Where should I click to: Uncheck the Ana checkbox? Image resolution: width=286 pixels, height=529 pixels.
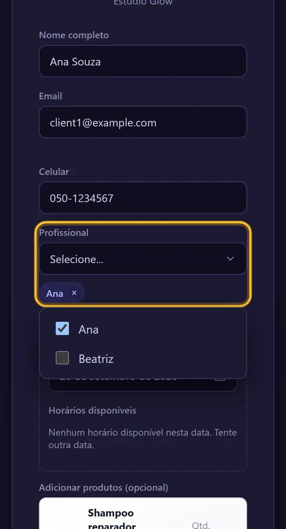62,328
